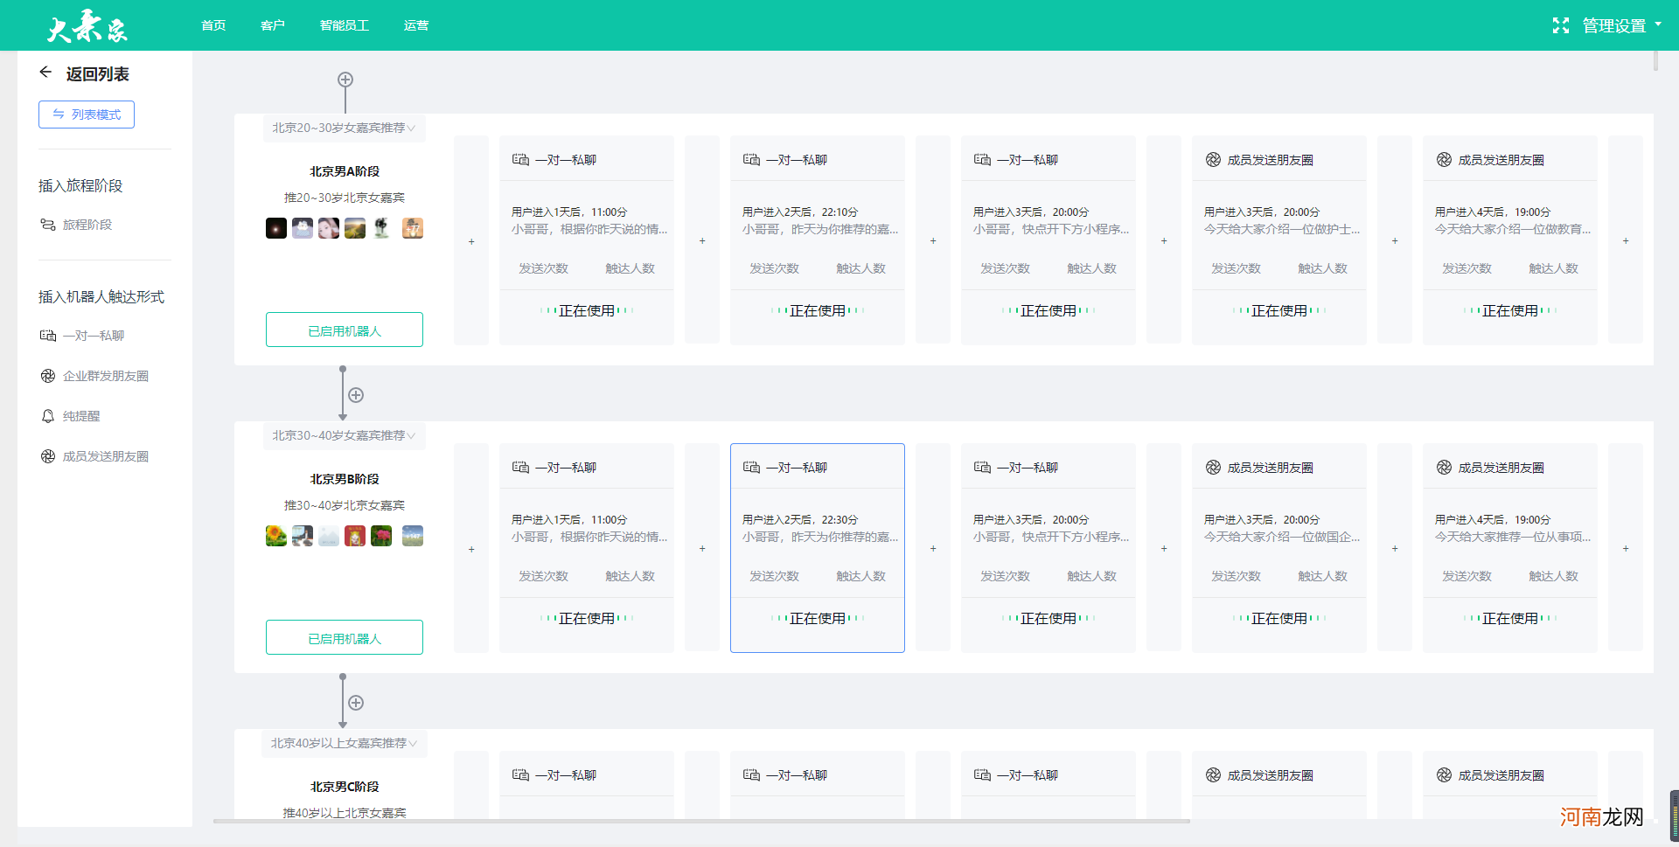Click the plus before first card in stage A
Screen dimensions: 1679x847
tap(471, 240)
